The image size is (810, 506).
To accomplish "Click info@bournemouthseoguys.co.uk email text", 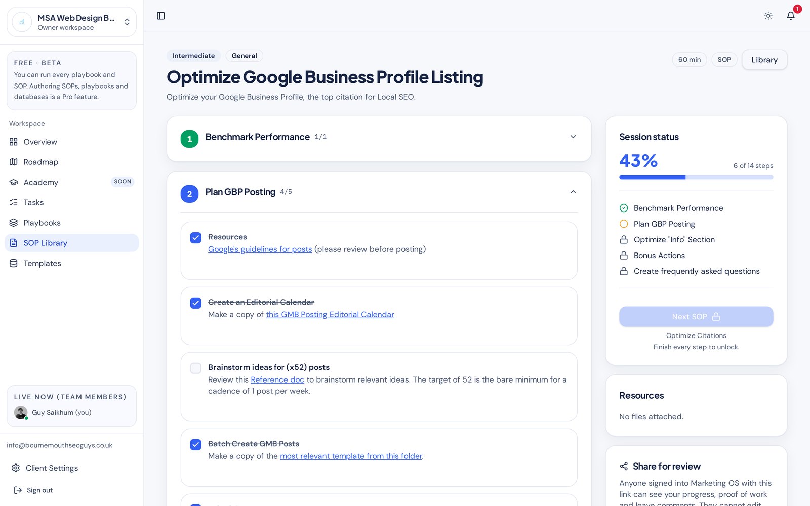I will click(x=60, y=445).
